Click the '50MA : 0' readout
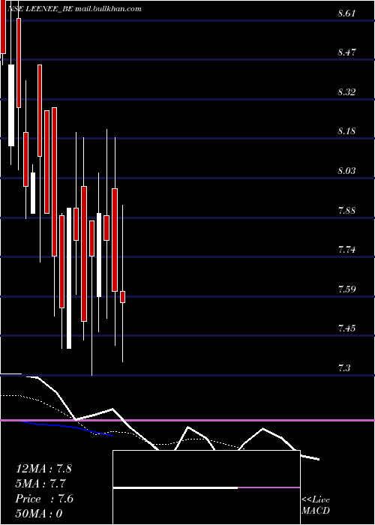Image resolution: width=375 pixels, height=525 pixels. [x=39, y=514]
